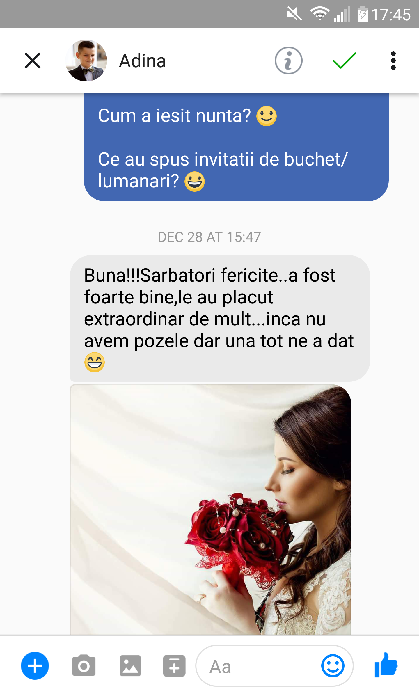This screenshot has height=696, width=419.
Task: Tap the blue 'Cum a iesit nunta?' message
Action: click(236, 147)
